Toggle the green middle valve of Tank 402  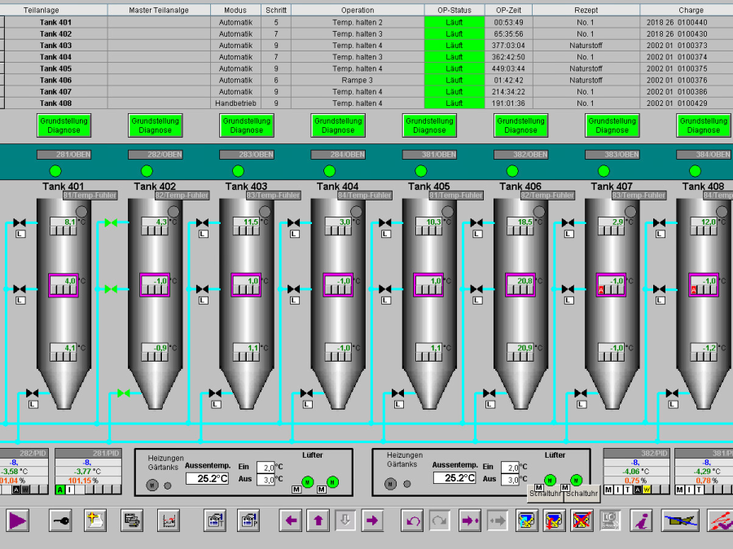tap(112, 289)
